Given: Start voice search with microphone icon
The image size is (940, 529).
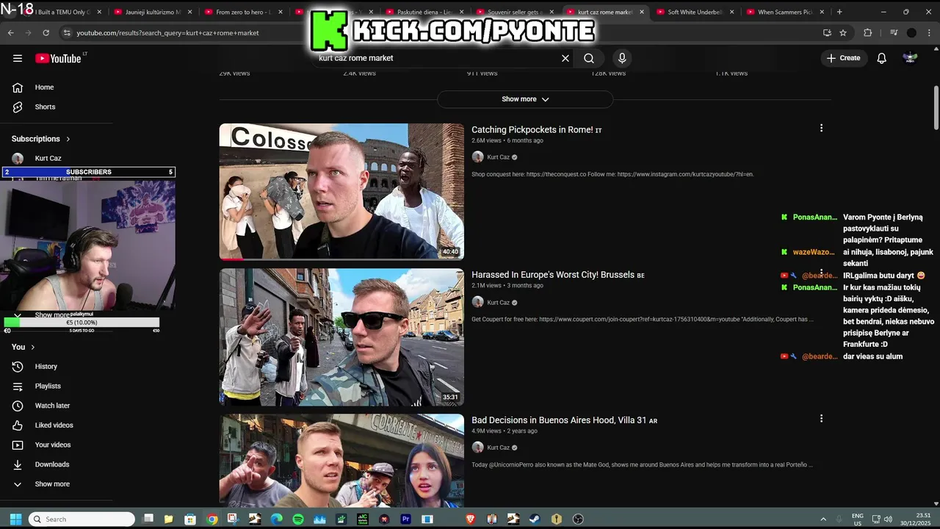Looking at the screenshot, I should (x=622, y=58).
